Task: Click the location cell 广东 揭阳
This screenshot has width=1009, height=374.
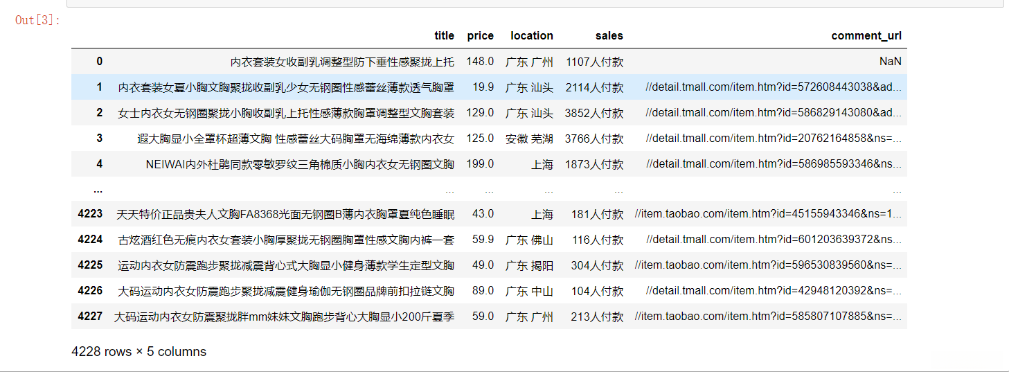Action: (x=529, y=265)
